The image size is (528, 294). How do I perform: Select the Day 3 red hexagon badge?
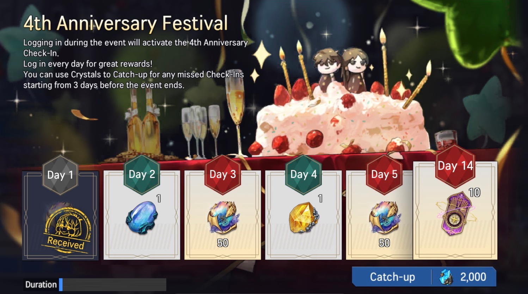tap(223, 174)
